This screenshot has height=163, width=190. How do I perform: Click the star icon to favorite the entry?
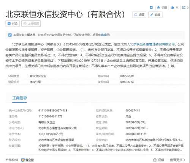tap(158, 8)
